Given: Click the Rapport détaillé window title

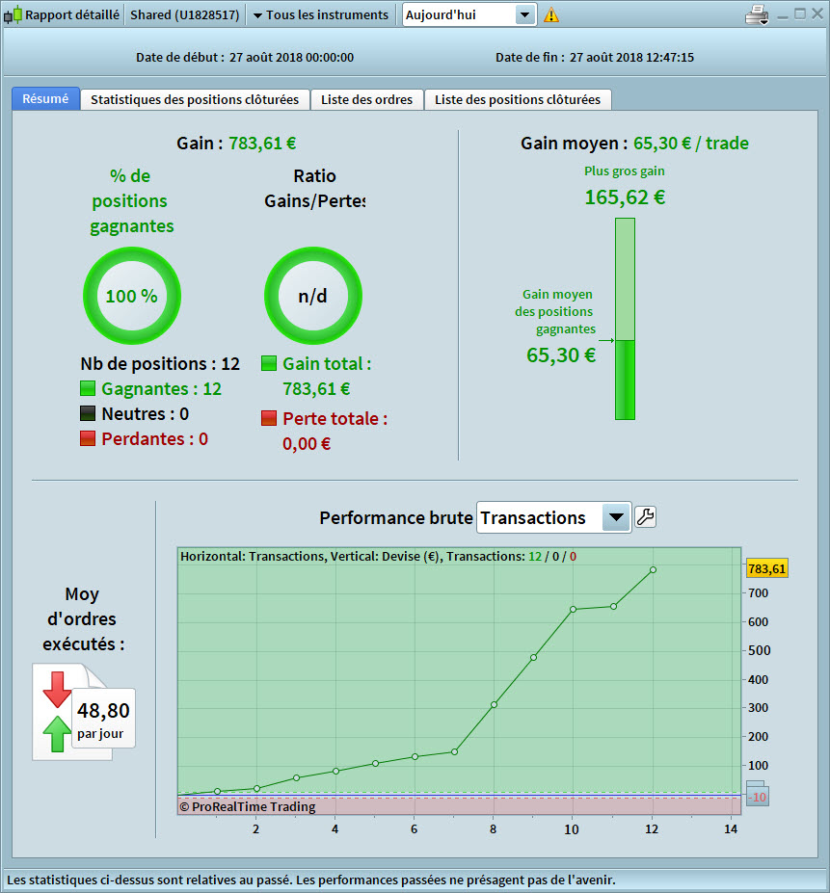Looking at the screenshot, I should click(x=72, y=14).
